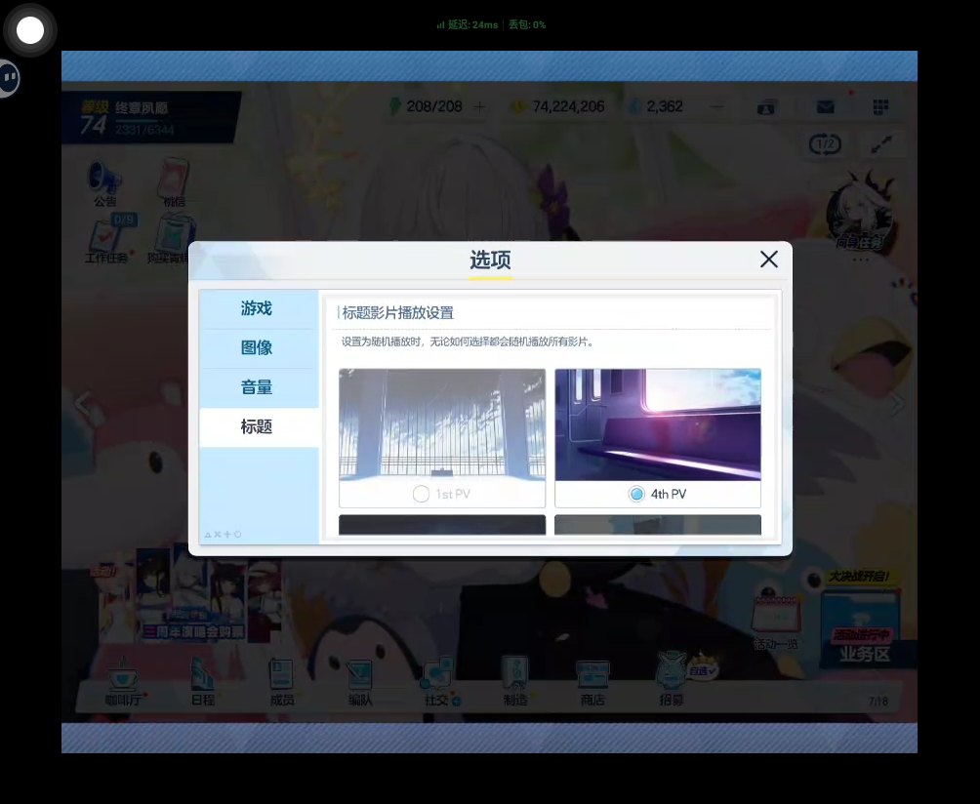
Task: Click the 延迟: 24ms latency indicator
Action: 468,25
